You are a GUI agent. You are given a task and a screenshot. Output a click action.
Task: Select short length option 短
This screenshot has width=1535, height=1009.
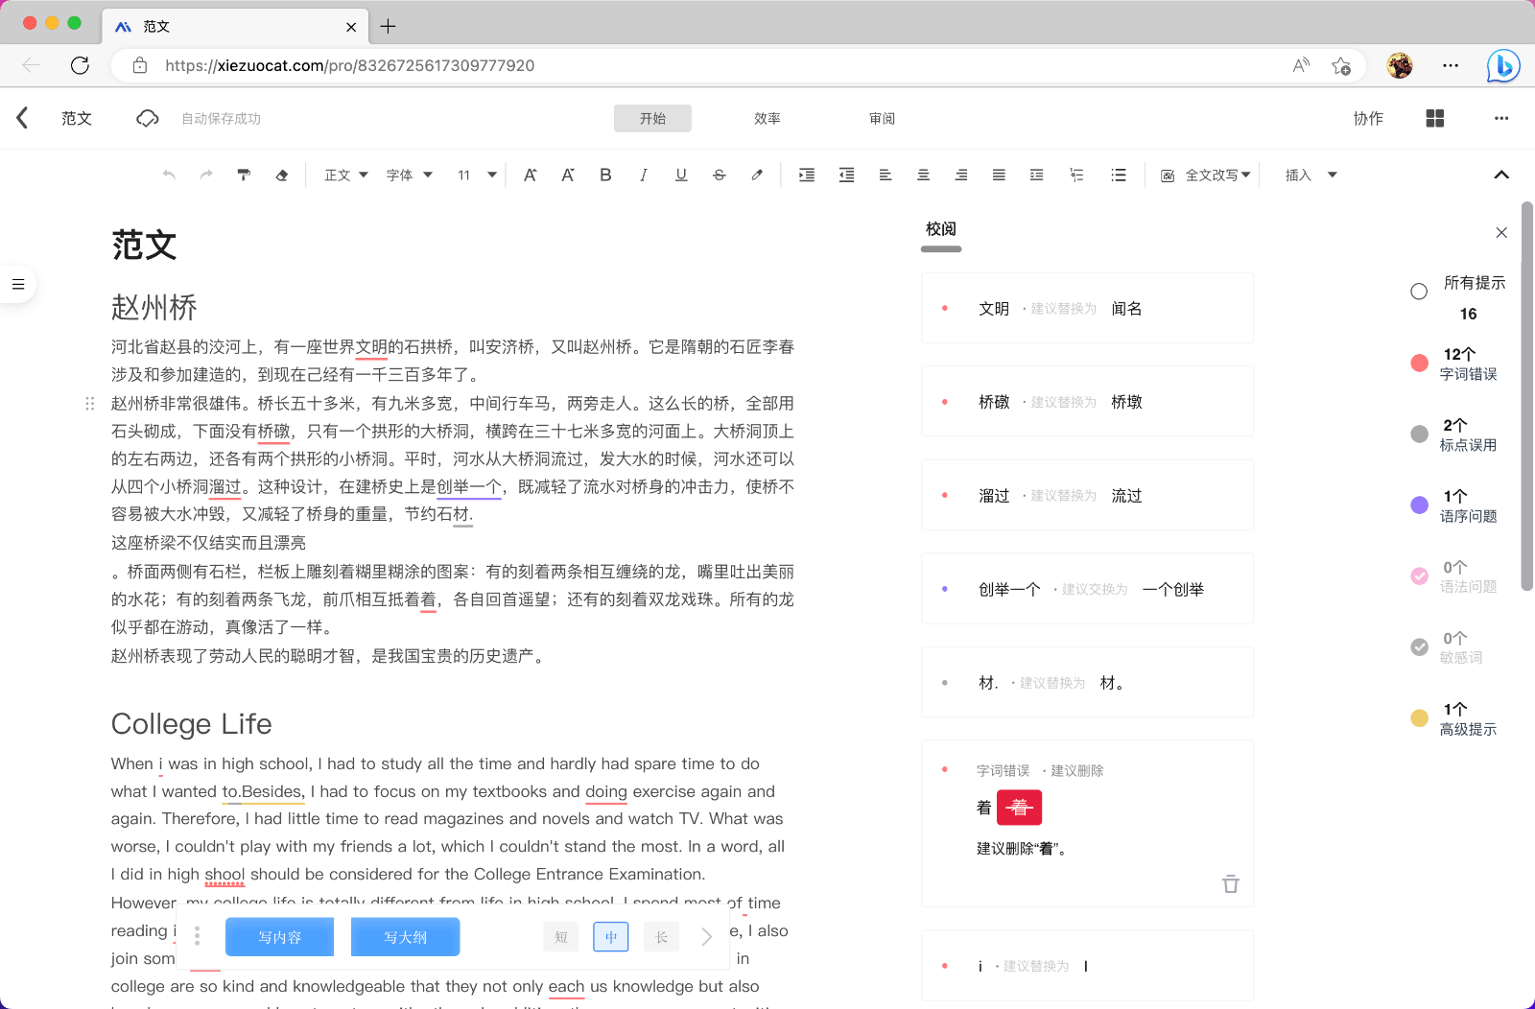561,937
